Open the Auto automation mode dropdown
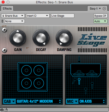Image resolution: width=109 pixels, height=112 pixels. 101,21
